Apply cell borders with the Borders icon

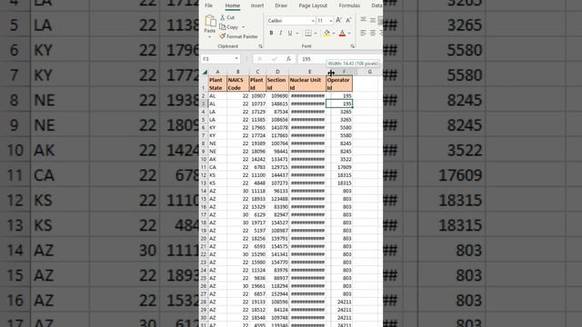(307, 33)
